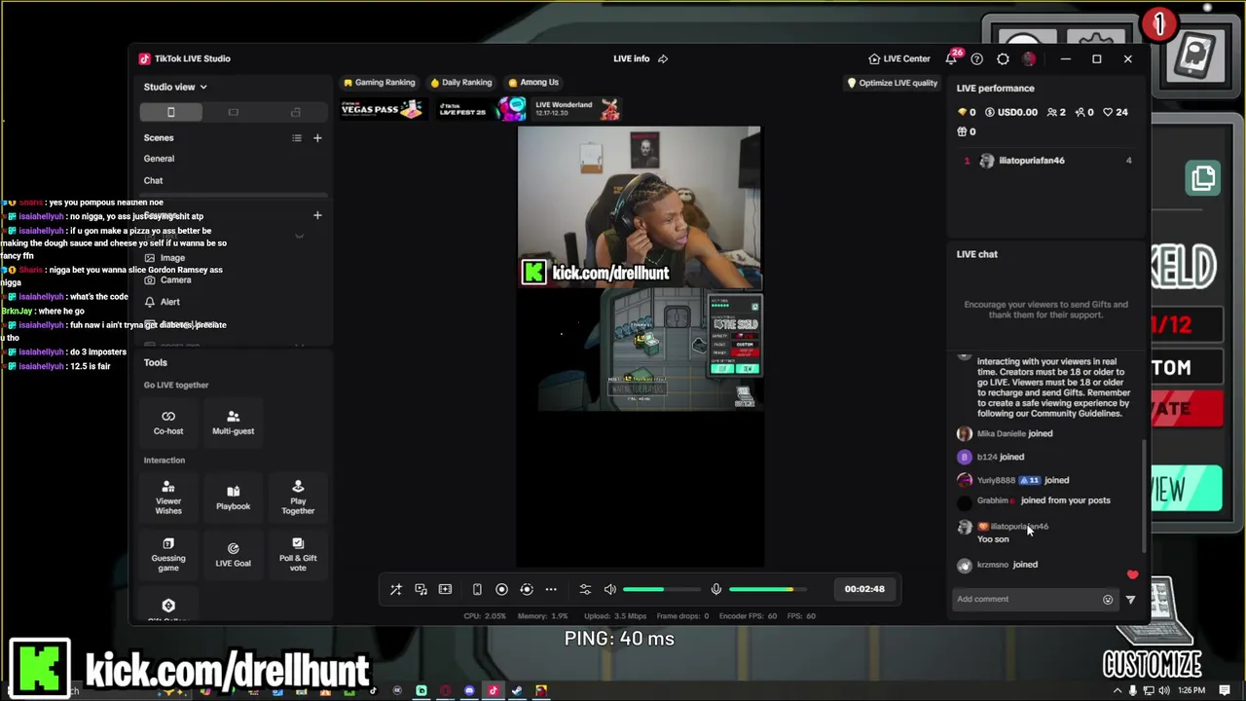Open the help question mark icon
The image size is (1246, 701).
pyautogui.click(x=977, y=58)
